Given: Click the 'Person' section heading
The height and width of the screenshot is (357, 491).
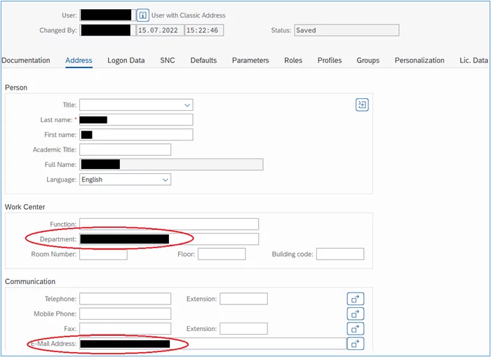Looking at the screenshot, I should 16,88.
